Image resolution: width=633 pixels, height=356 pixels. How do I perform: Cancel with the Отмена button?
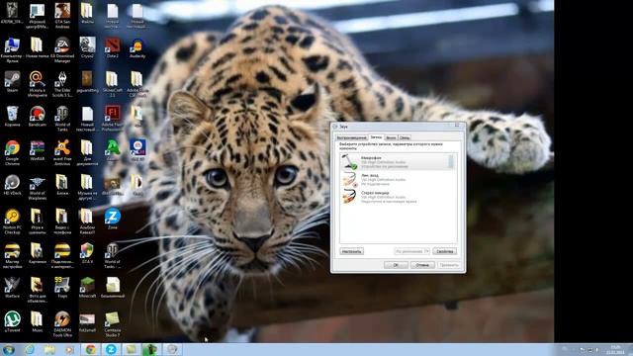pos(422,265)
